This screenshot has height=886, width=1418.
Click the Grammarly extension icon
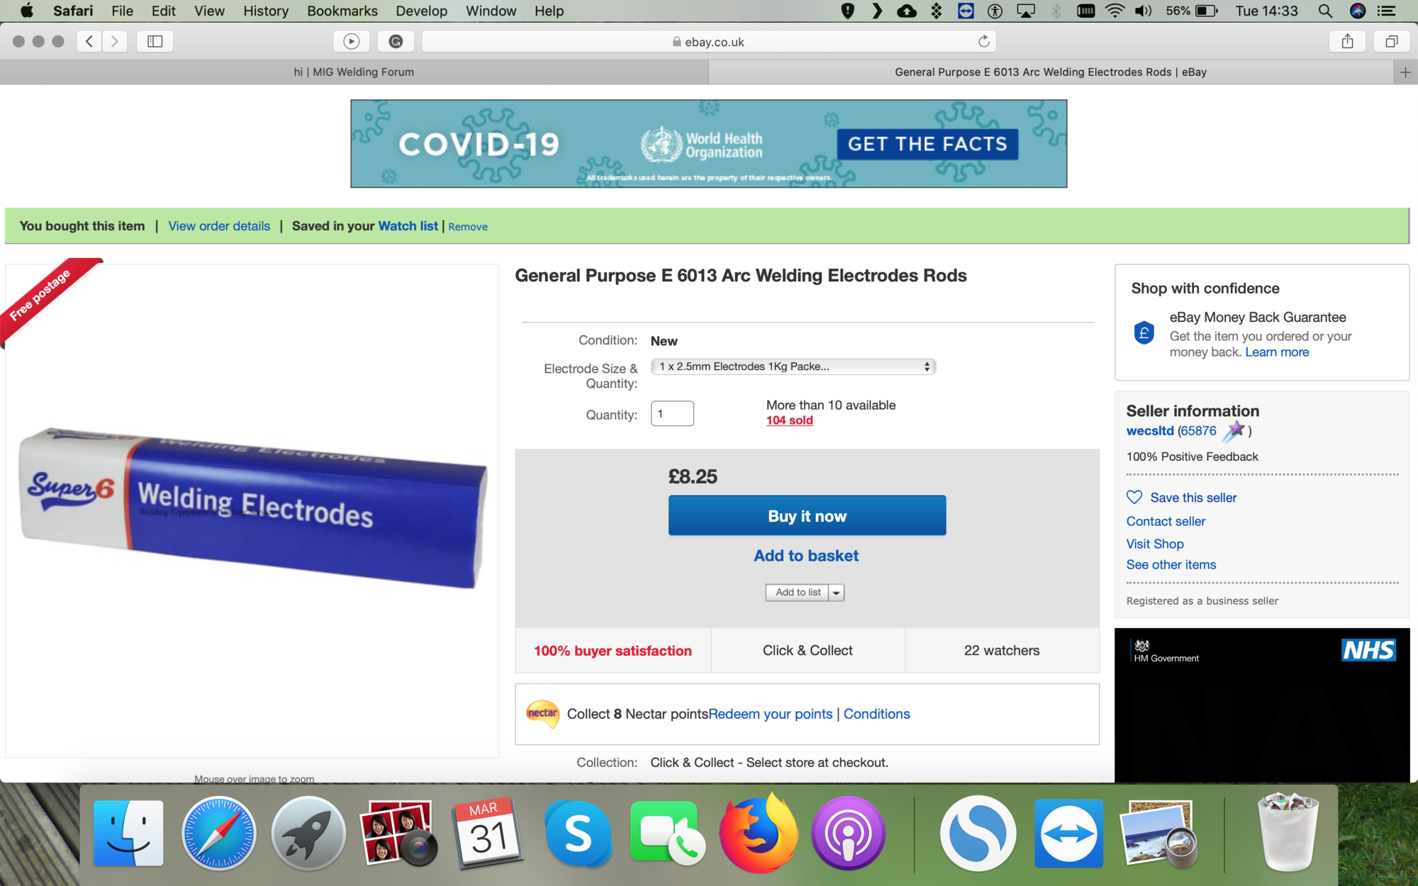[x=396, y=42]
